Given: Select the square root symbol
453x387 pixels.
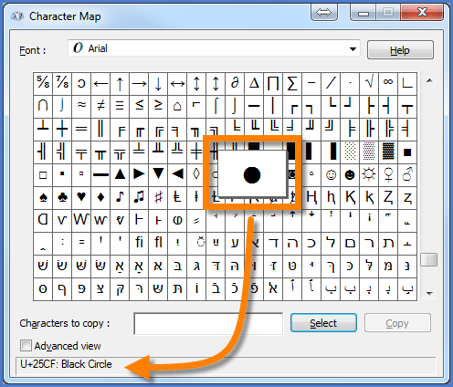Looking at the screenshot, I should pos(369,83).
